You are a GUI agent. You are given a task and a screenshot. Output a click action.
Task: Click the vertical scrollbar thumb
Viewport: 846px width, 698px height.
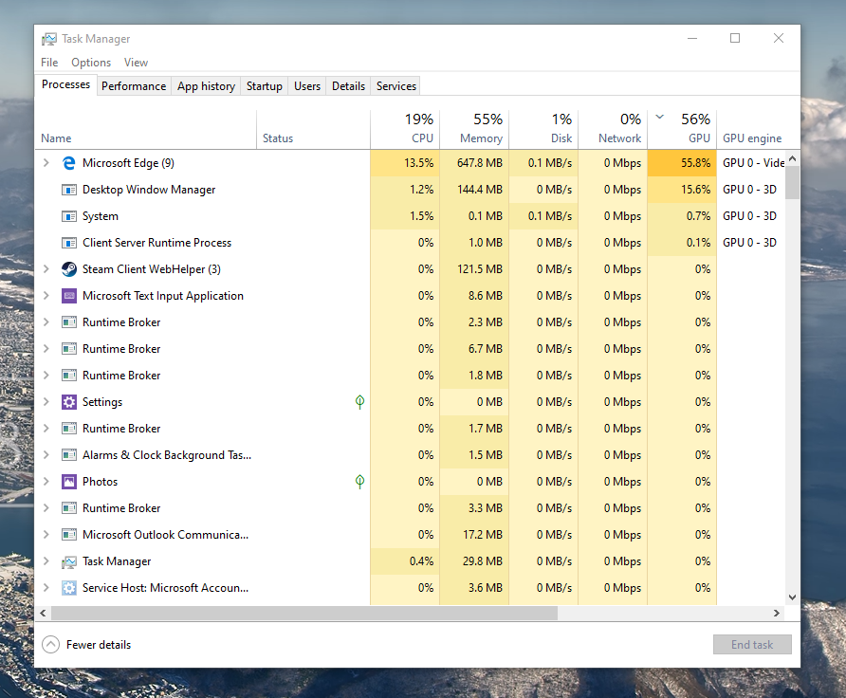coord(793,182)
